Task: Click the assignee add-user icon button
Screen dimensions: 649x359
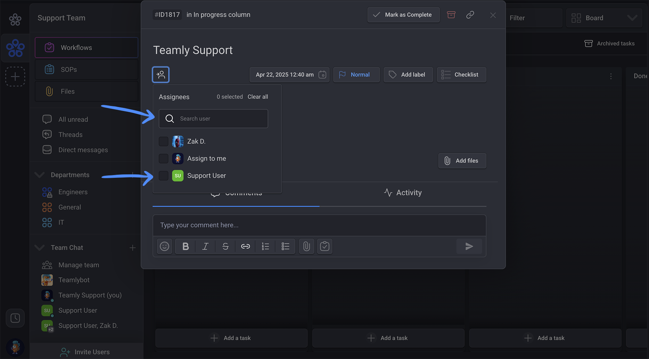Action: [161, 75]
